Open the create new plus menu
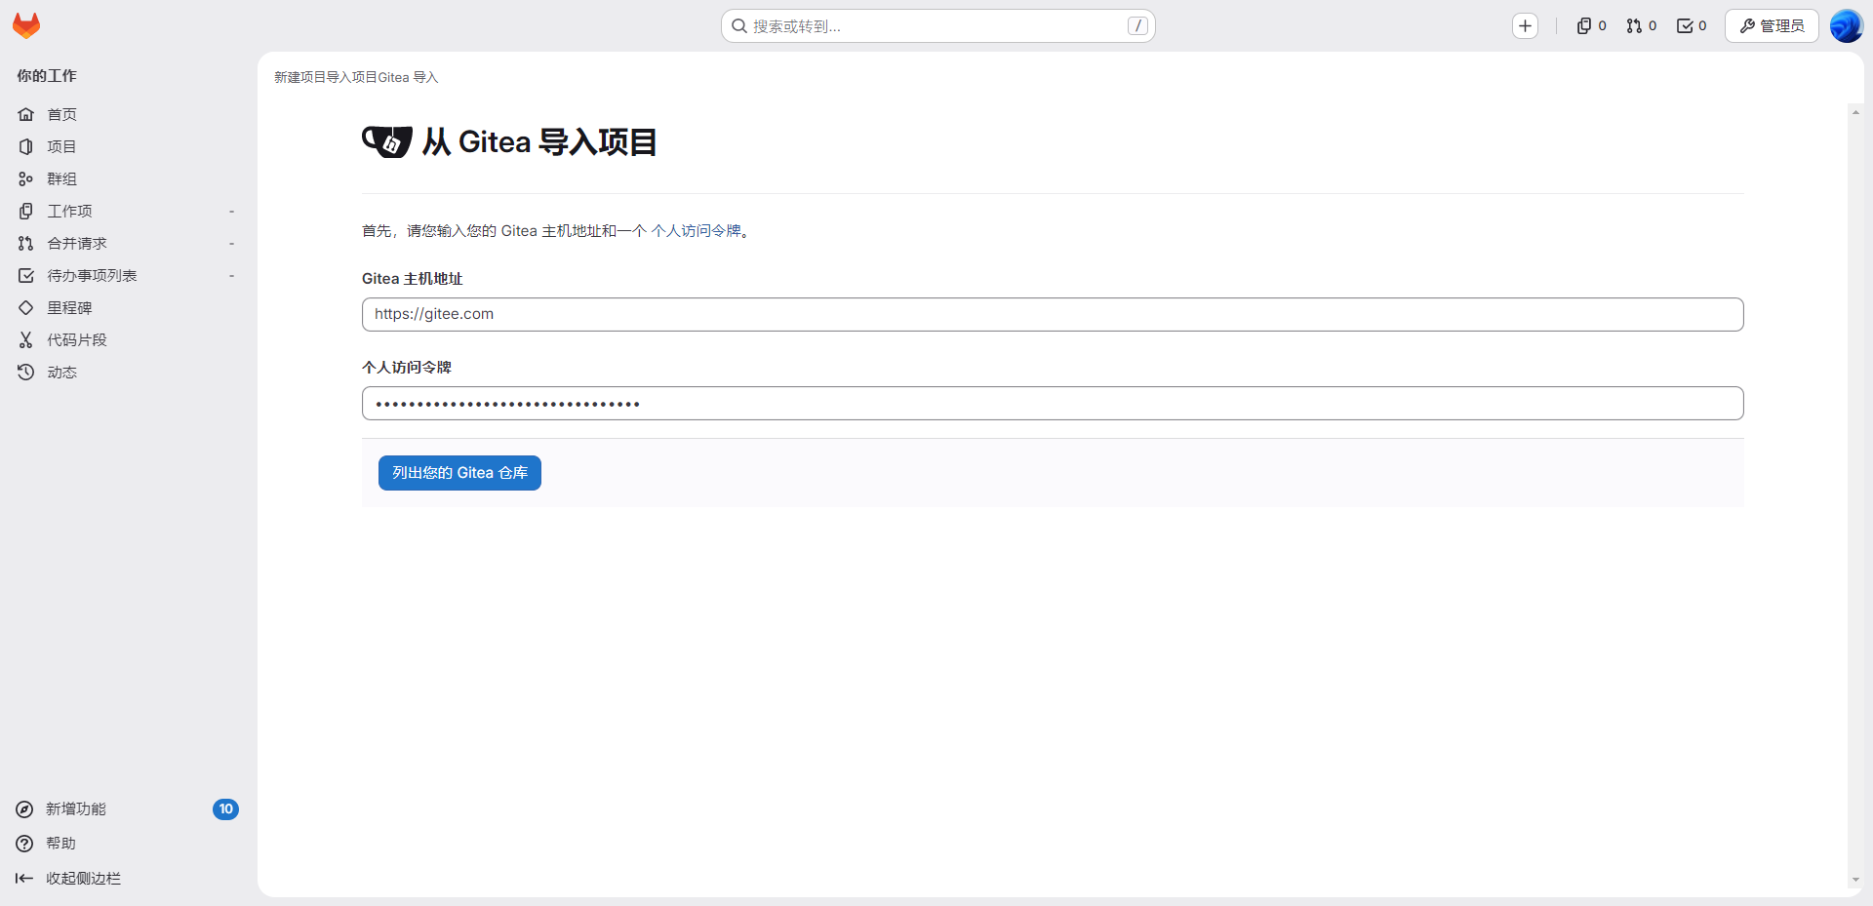Image resolution: width=1873 pixels, height=906 pixels. [x=1526, y=26]
